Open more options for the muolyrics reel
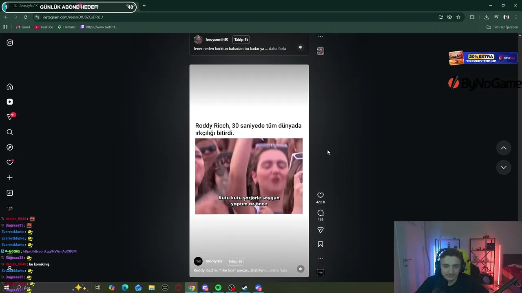 coord(321,258)
